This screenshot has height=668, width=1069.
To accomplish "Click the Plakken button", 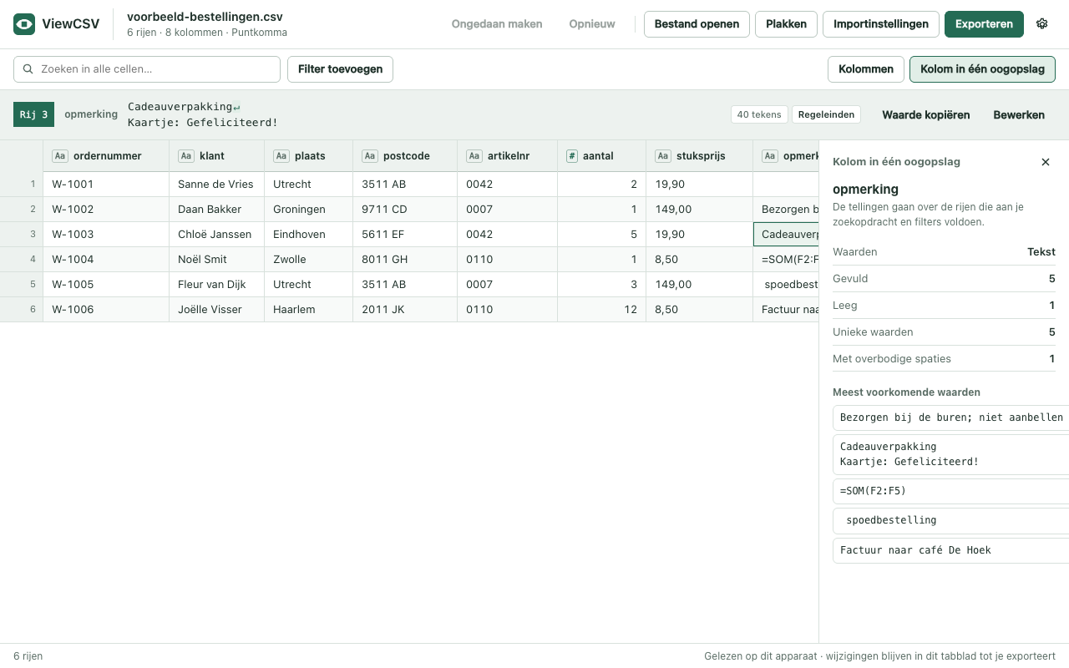I will coord(786,24).
